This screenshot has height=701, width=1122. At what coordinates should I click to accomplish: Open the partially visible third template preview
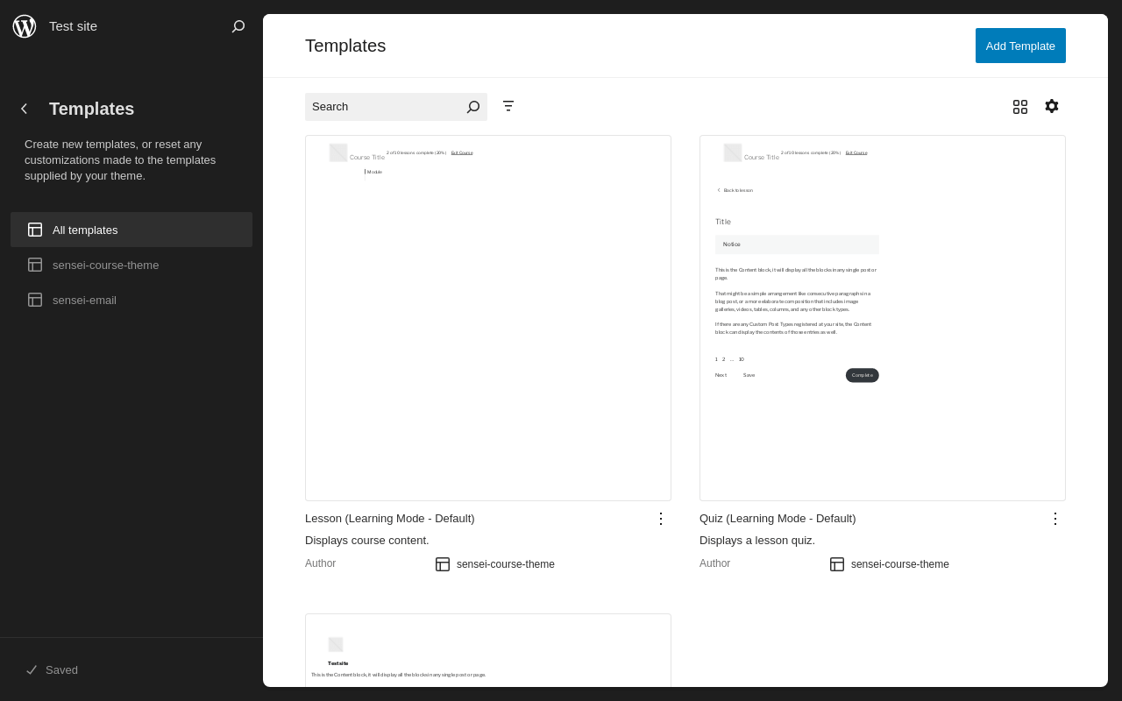point(488,650)
